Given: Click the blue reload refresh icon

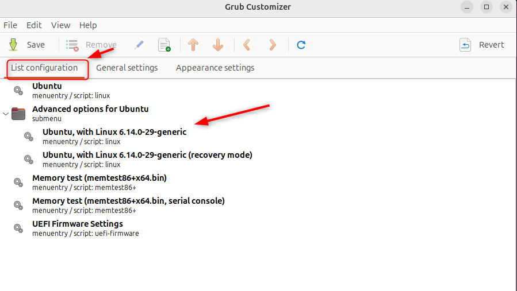Looking at the screenshot, I should [x=301, y=45].
